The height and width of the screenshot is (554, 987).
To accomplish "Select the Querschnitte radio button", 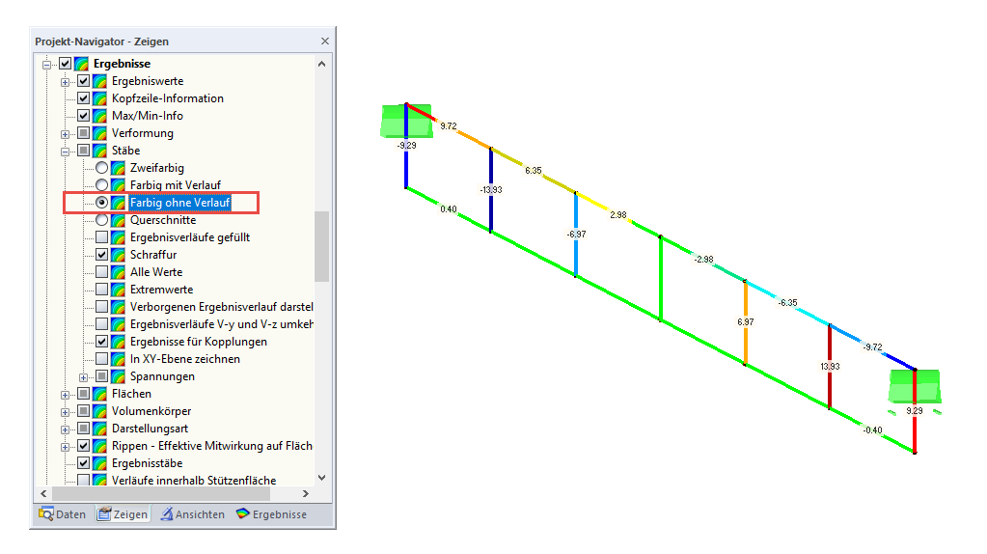I will [x=101, y=220].
